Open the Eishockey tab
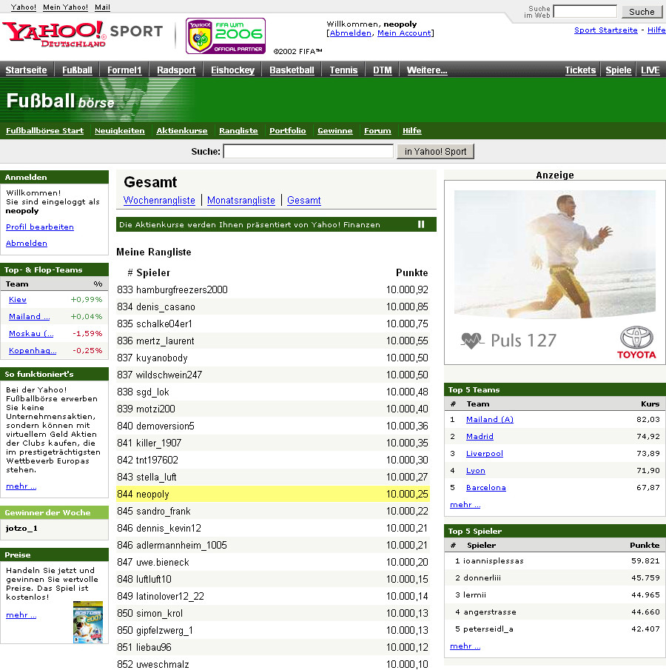666x670 pixels. pyautogui.click(x=232, y=70)
